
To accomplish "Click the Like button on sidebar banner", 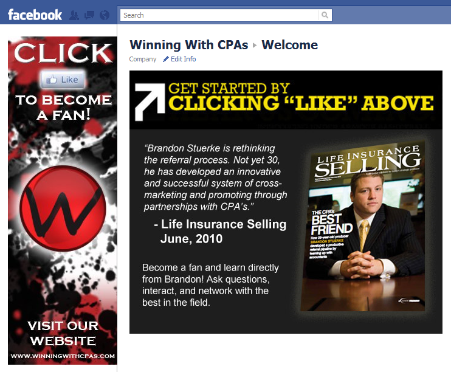I will (x=63, y=80).
